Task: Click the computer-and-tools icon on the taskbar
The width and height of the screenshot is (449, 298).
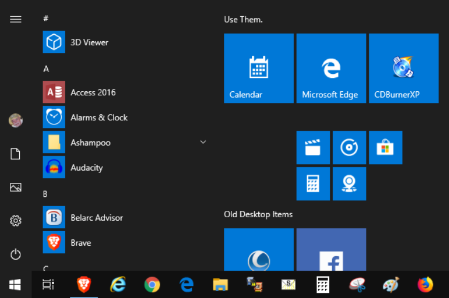Action: (x=255, y=285)
